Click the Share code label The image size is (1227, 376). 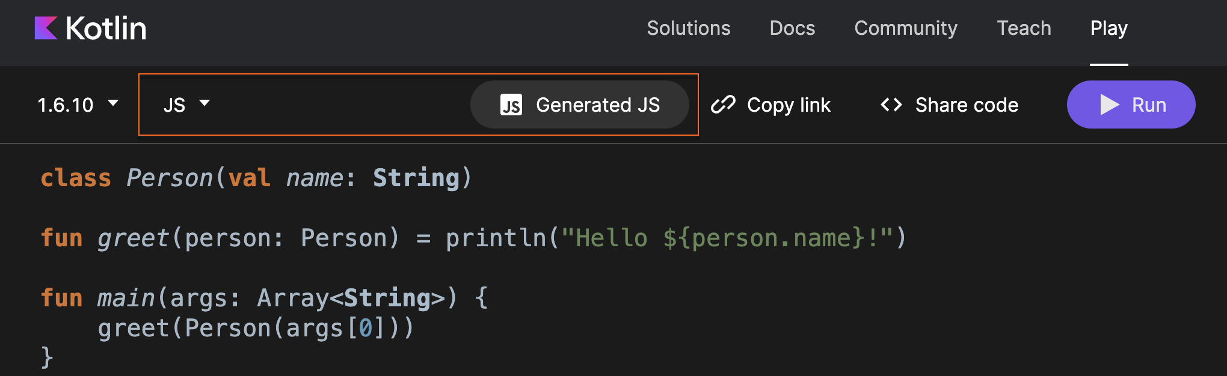[967, 105]
